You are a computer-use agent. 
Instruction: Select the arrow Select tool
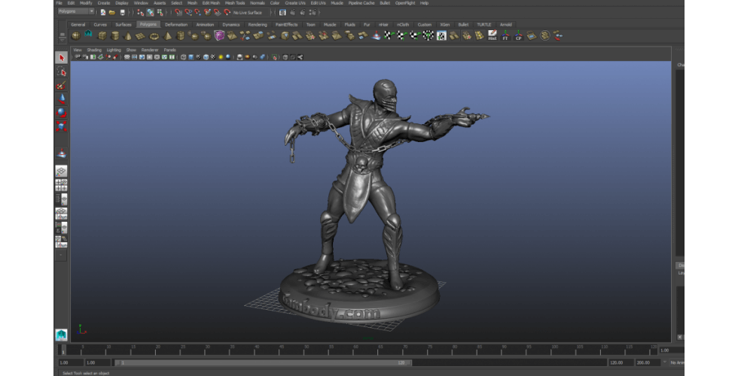coord(61,58)
